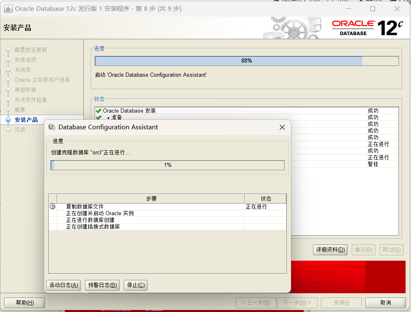Select the 复制数据库文件 step row
Viewport: 411px width, 312px height.
tap(168, 206)
